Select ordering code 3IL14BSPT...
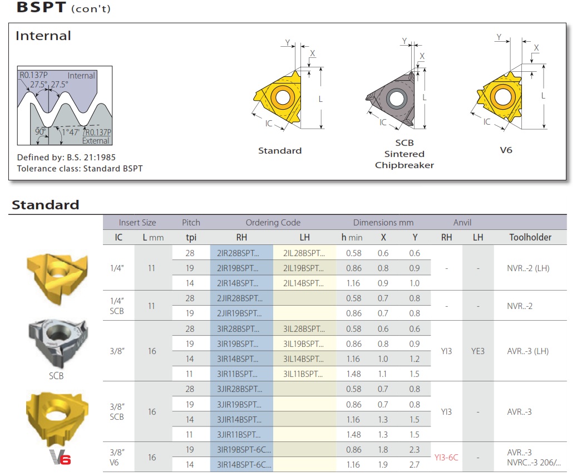This screenshot has width=577, height=476. tap(304, 359)
